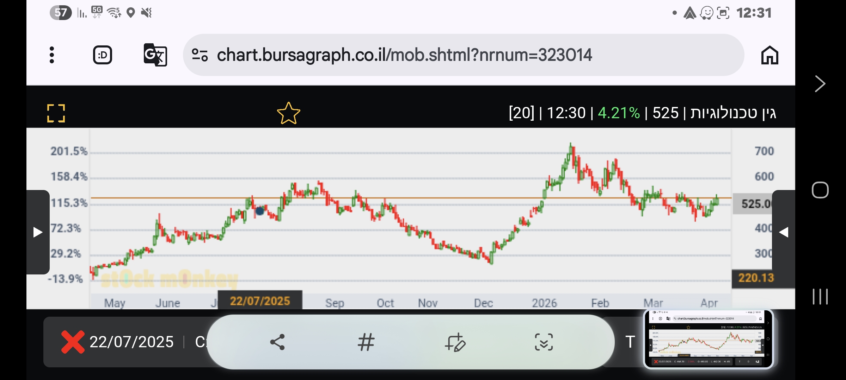Tap the URL address bar
The width and height of the screenshot is (846, 380).
(404, 55)
